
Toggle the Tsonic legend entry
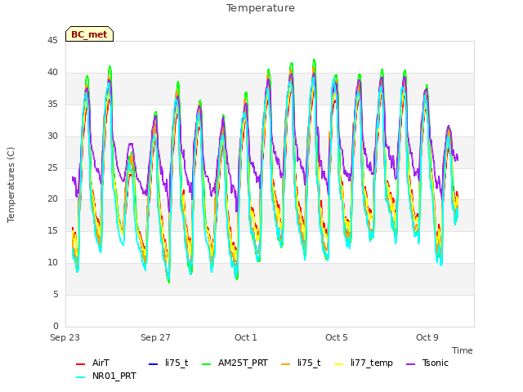(x=427, y=363)
